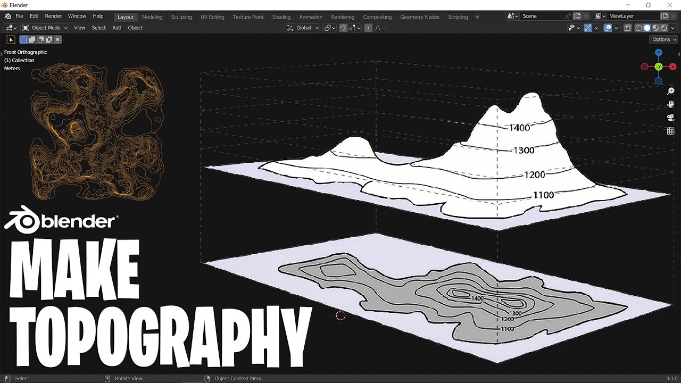The image size is (681, 383).
Task: Choose the extend selection mode icon
Action: point(32,39)
